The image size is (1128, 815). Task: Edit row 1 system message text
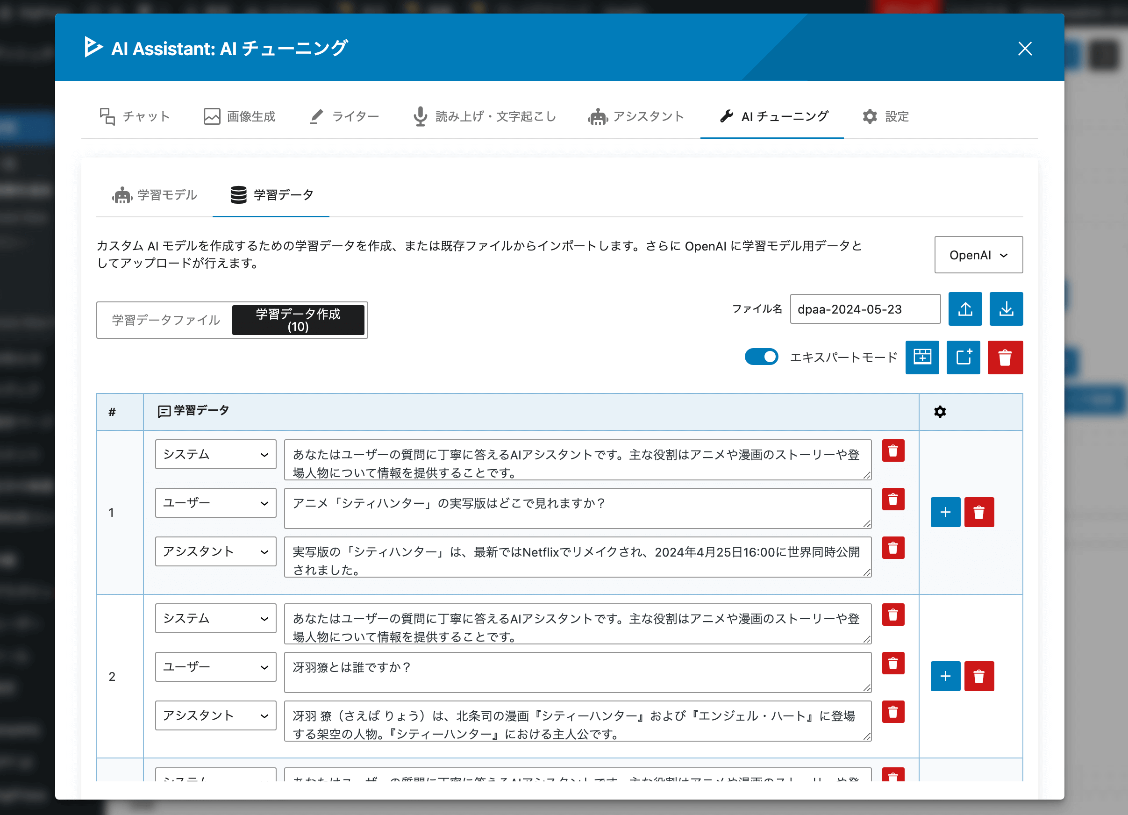[x=578, y=459]
